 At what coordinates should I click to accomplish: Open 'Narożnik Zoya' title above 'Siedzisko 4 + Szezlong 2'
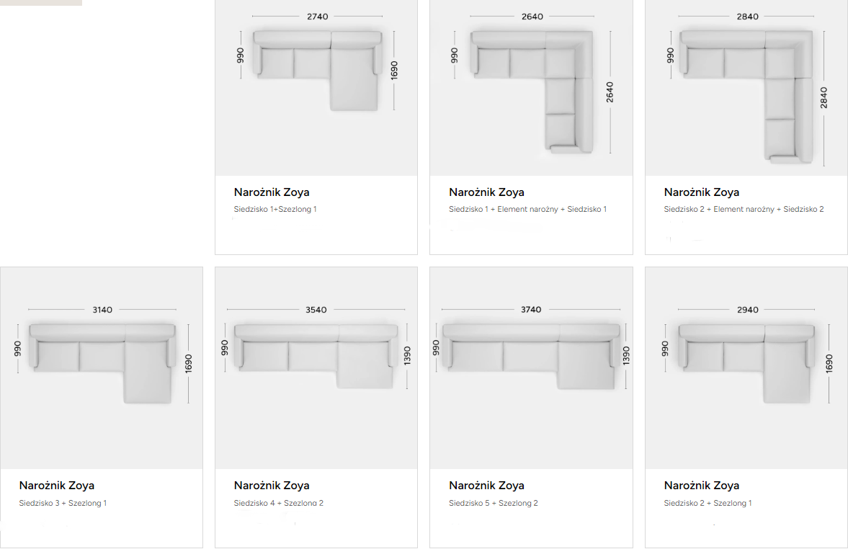click(272, 486)
